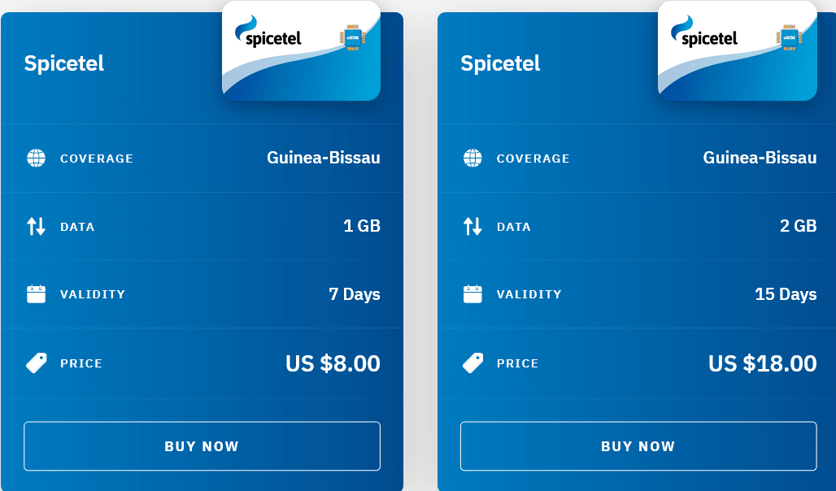
Task: Click the 15 Days validity value
Action: pos(786,294)
